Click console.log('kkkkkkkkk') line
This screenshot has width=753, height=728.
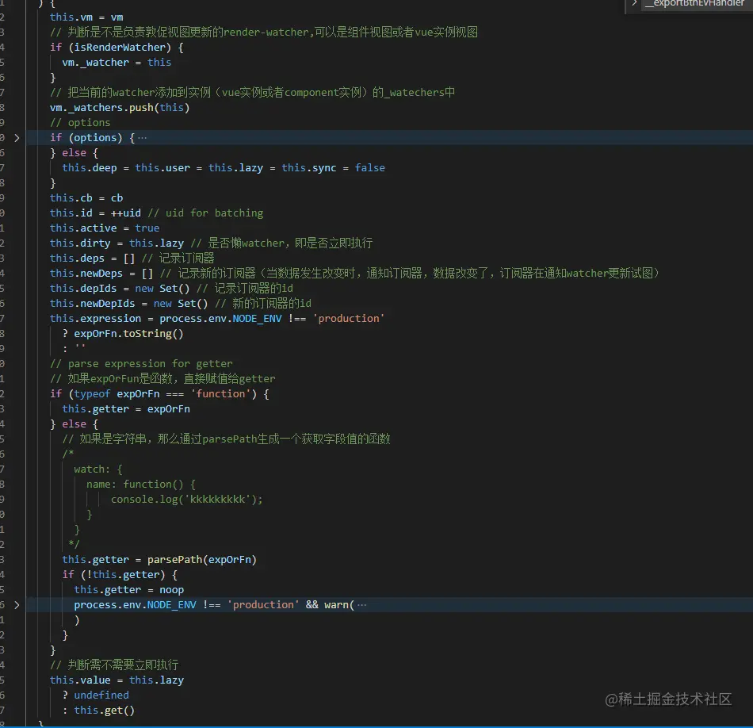point(187,500)
